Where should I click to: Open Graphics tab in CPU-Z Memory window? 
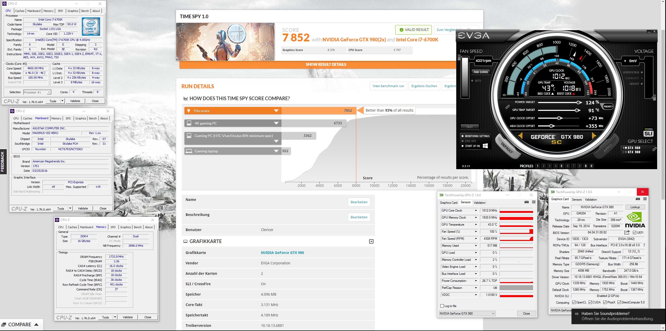pos(126,227)
